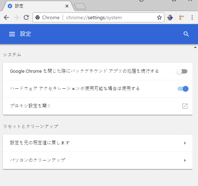Viewport: 198px width, 186px height.
Task: Click the プロキシ設定を開く row text
Action: pyautogui.click(x=30, y=106)
